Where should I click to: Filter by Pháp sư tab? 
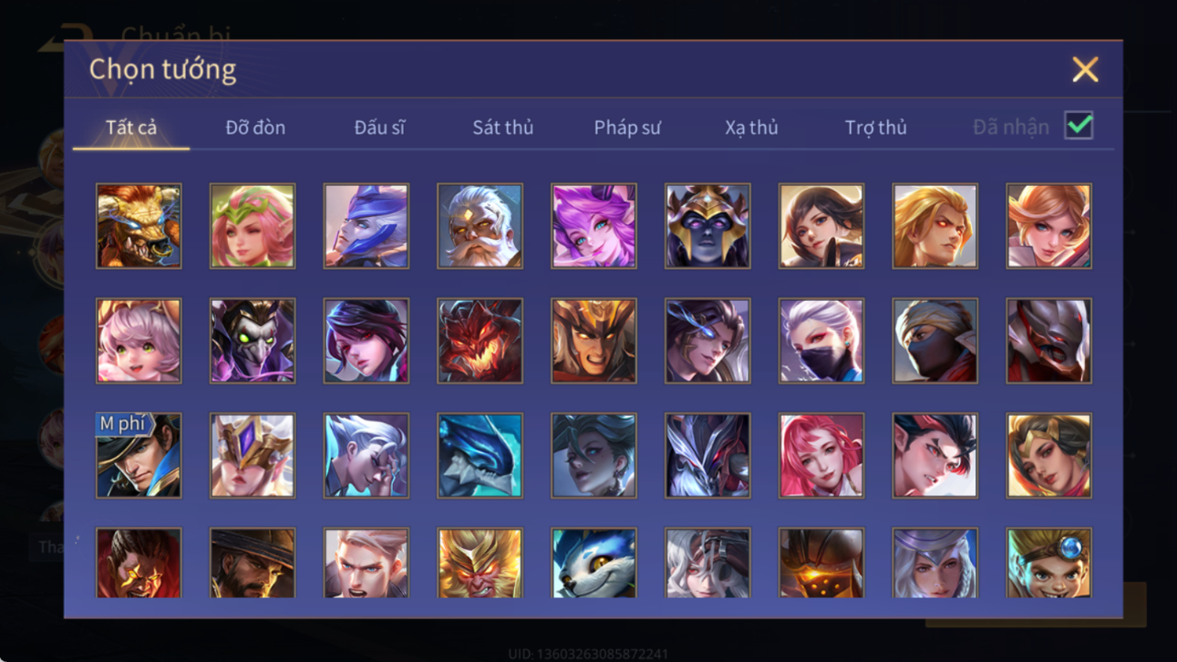tap(627, 128)
